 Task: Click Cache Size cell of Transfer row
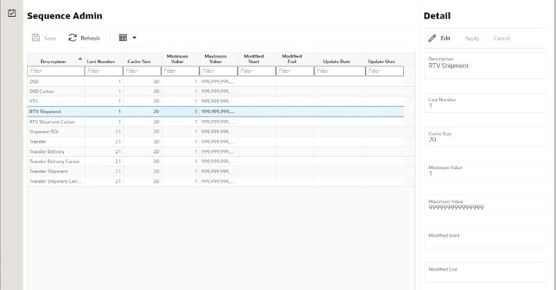pyautogui.click(x=142, y=142)
